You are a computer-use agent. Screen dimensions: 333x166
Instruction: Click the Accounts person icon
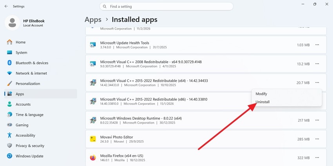point(9,104)
